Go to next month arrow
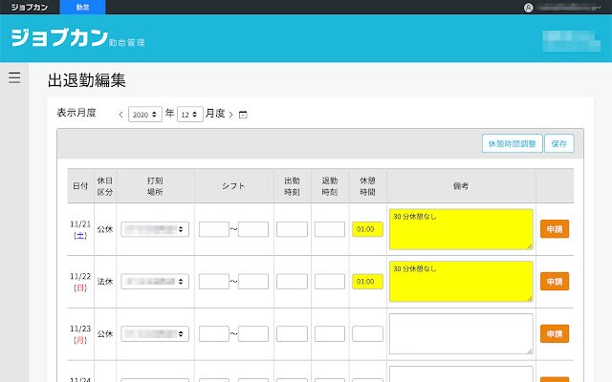This screenshot has height=382, width=612. pos(231,115)
